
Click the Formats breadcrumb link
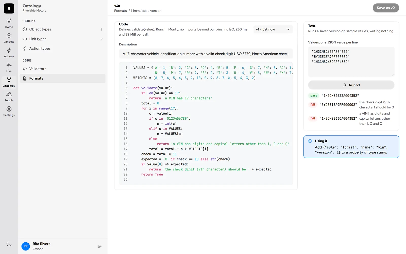pyautogui.click(x=120, y=11)
